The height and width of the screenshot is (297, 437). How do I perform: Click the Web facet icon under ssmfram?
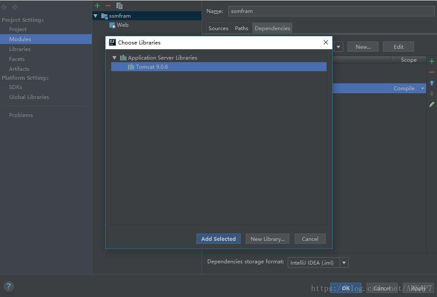tap(112, 25)
